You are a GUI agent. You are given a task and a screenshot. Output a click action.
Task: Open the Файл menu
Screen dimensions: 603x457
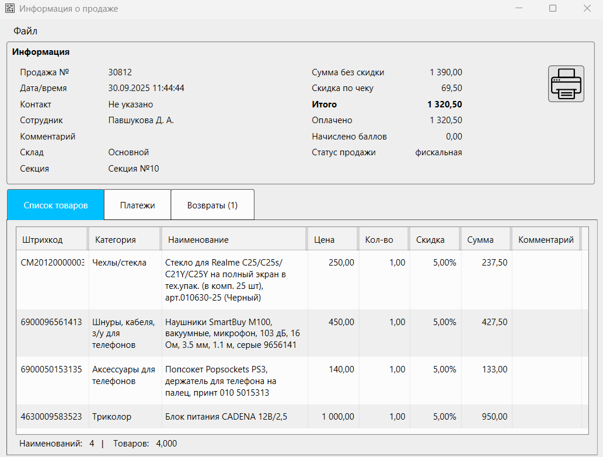tap(26, 31)
